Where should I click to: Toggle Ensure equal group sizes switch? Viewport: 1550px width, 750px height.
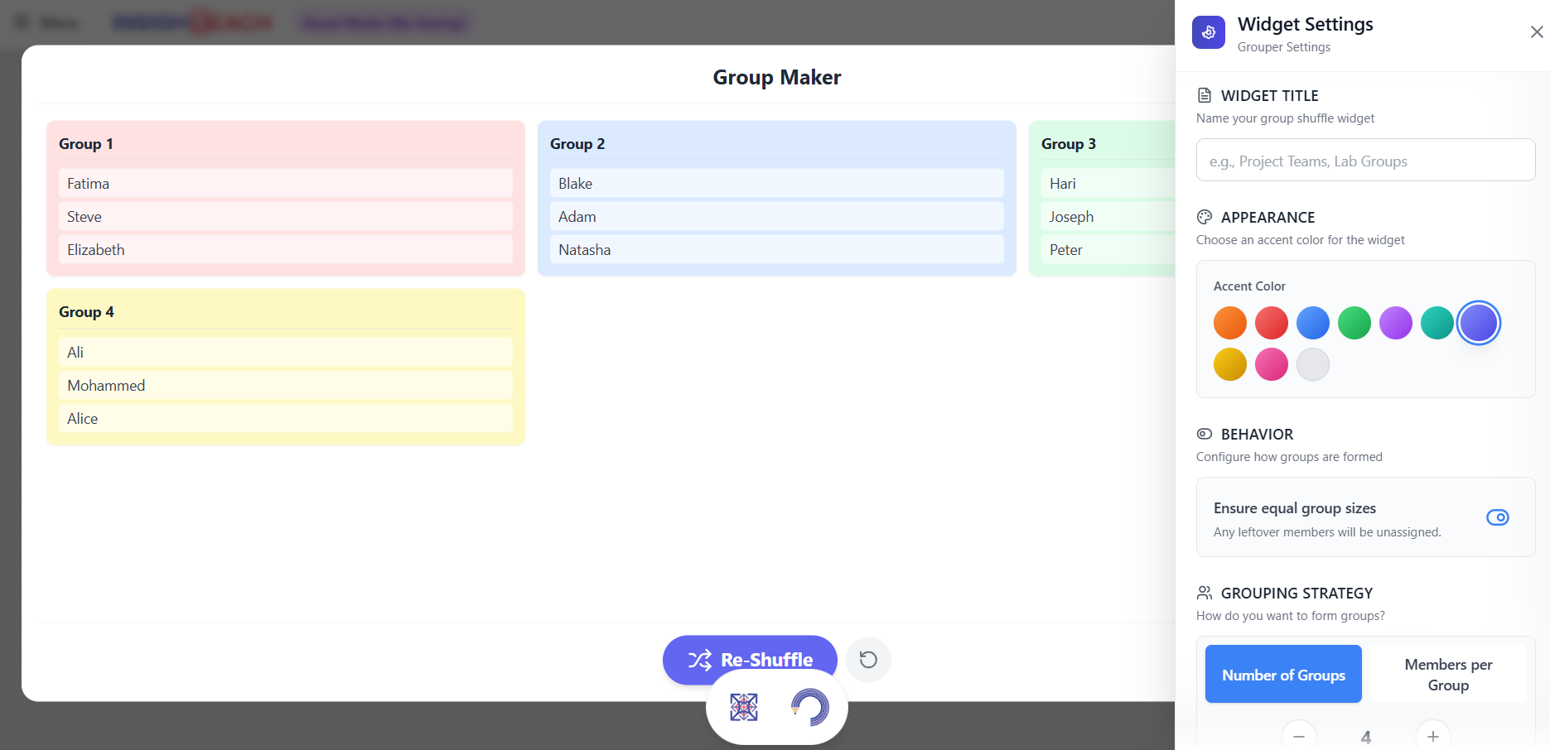click(1497, 517)
